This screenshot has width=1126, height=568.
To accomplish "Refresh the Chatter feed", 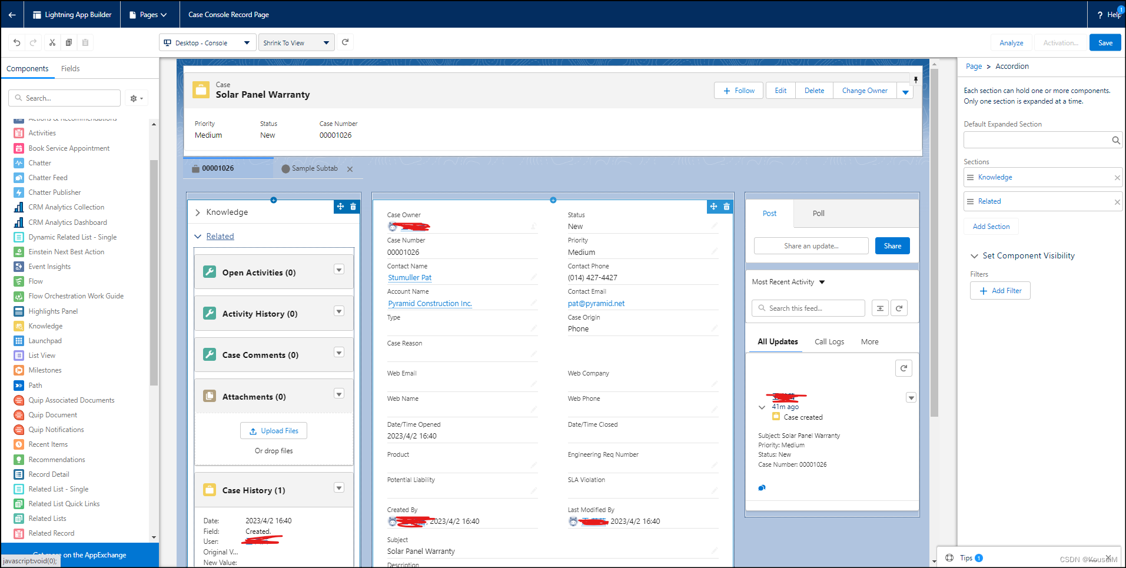I will click(899, 308).
